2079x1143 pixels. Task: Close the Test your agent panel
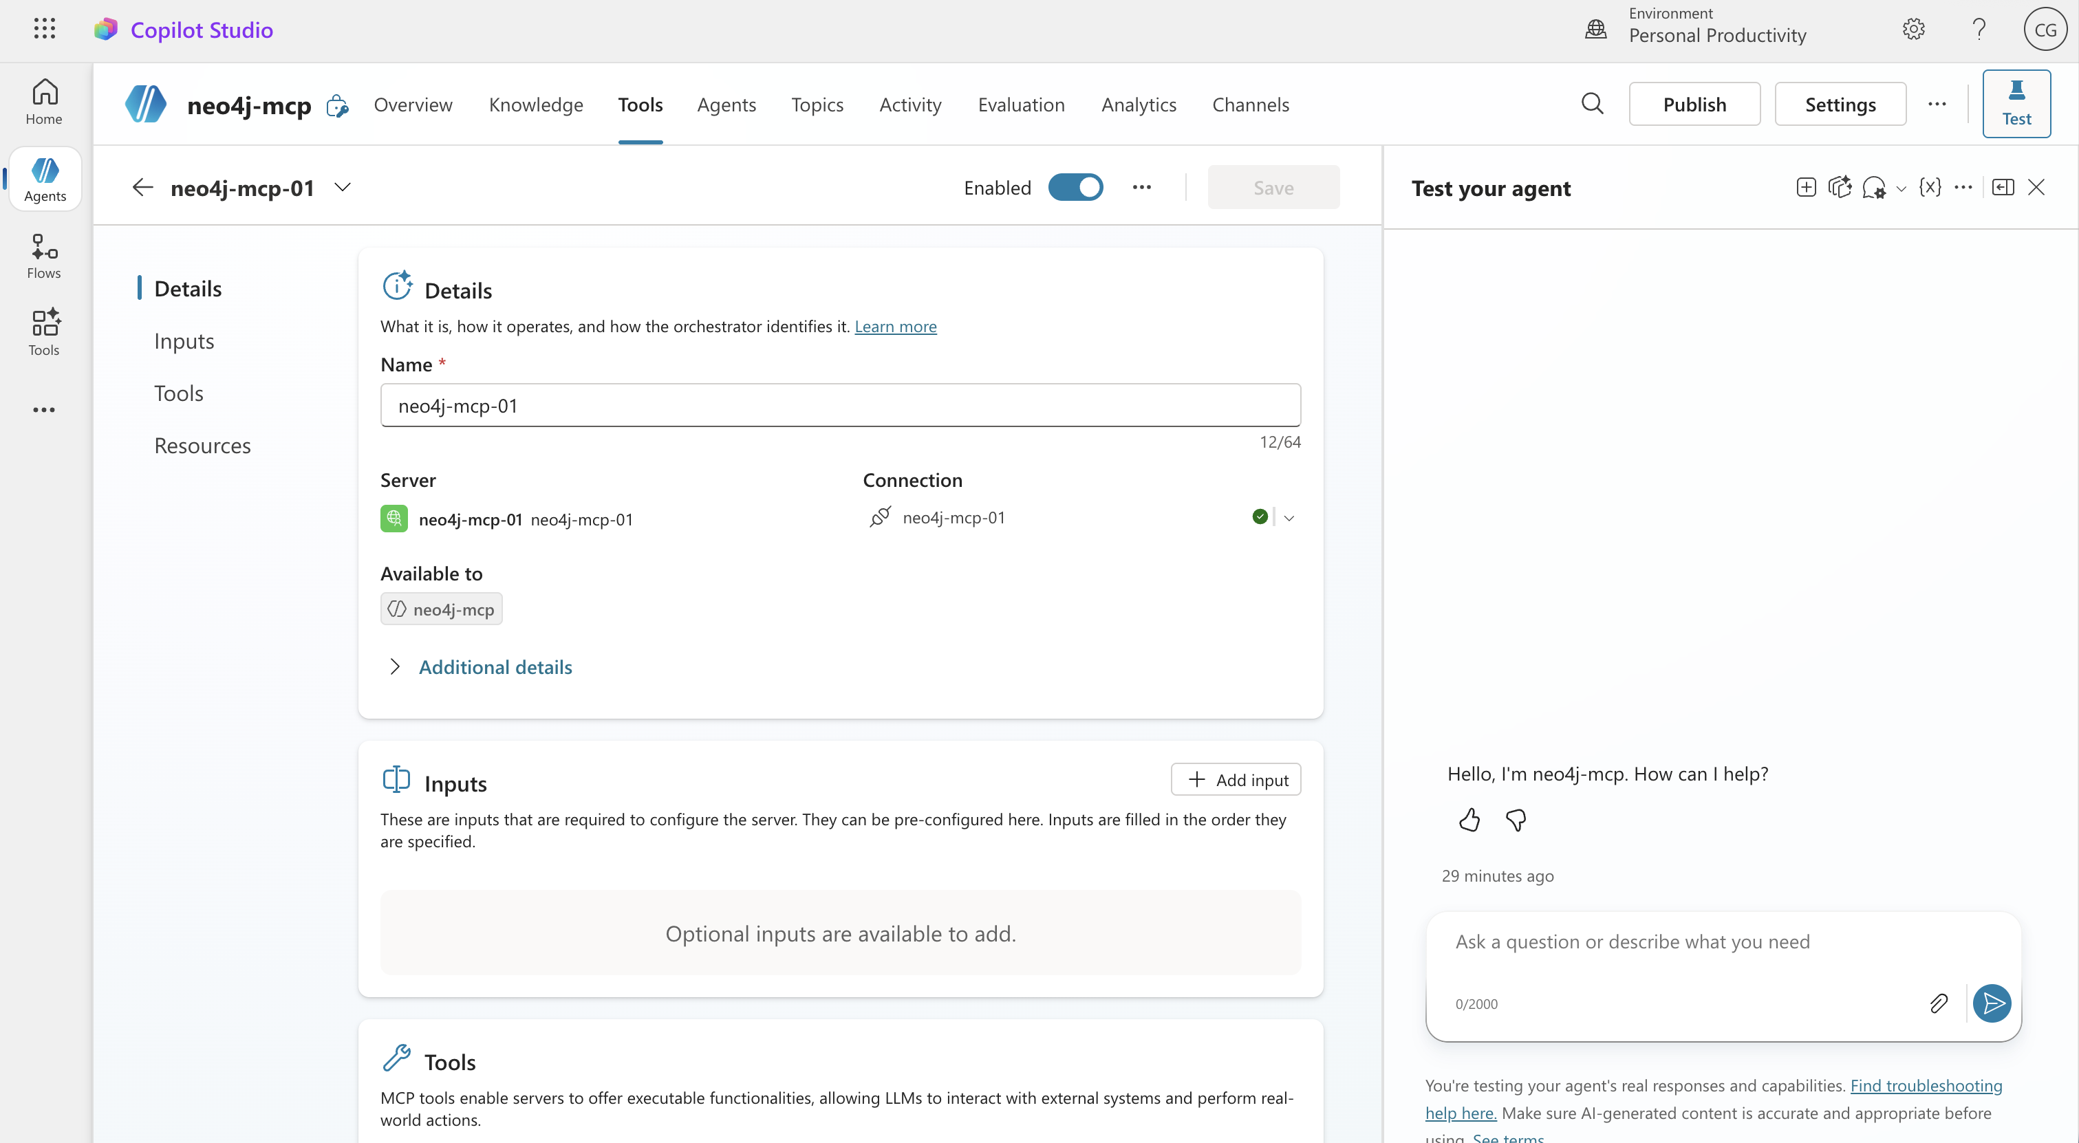(2036, 187)
